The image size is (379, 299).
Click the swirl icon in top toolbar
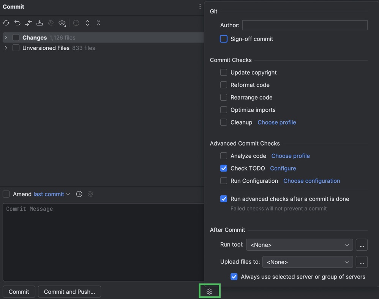click(51, 23)
